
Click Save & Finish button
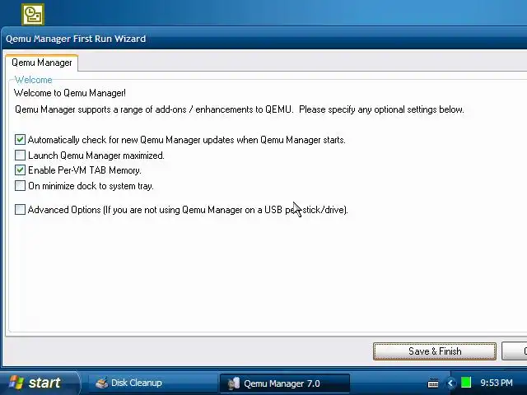435,351
